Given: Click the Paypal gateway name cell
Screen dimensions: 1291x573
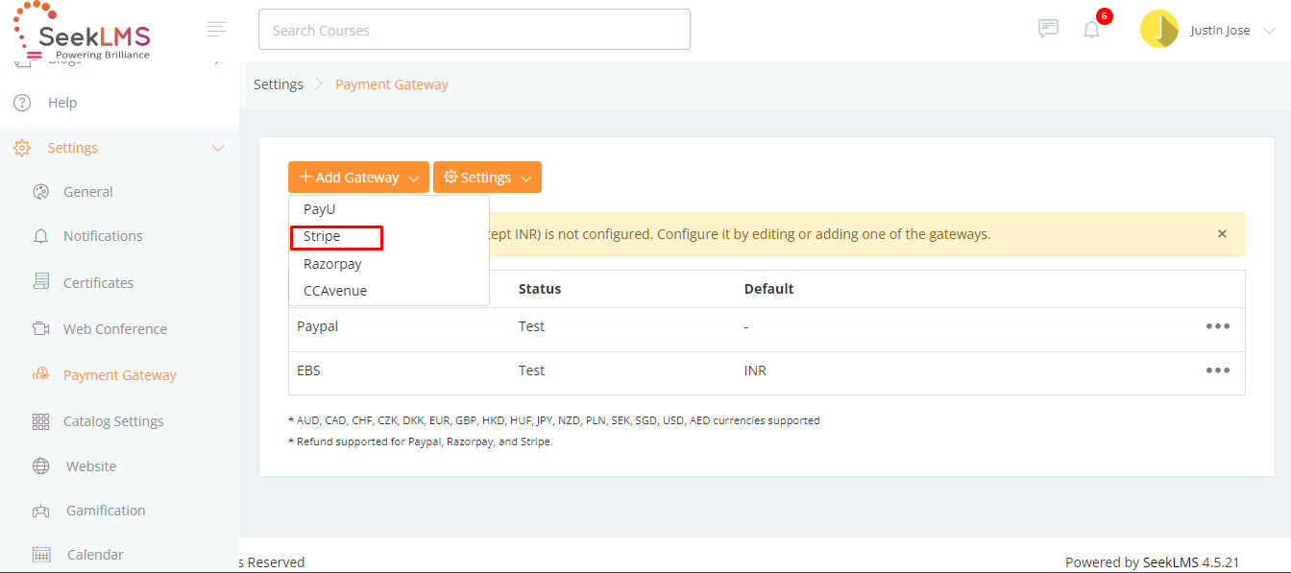Looking at the screenshot, I should pyautogui.click(x=317, y=326).
